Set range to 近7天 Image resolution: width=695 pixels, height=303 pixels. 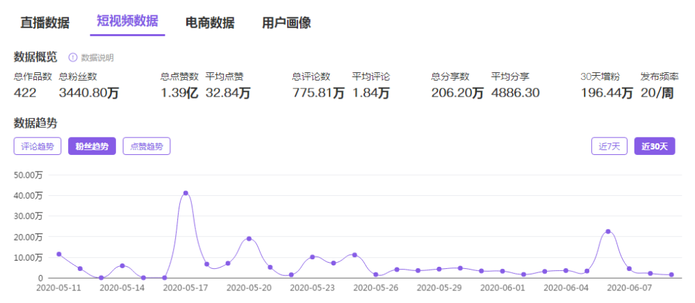tap(609, 146)
